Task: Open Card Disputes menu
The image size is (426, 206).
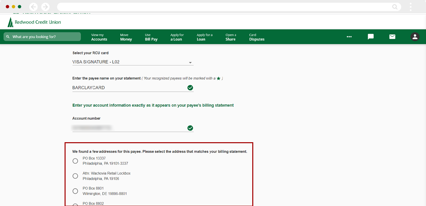Action: point(257,37)
